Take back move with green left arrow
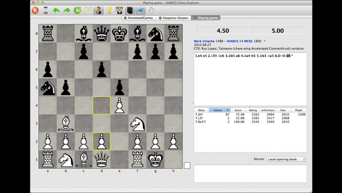 [56, 10]
